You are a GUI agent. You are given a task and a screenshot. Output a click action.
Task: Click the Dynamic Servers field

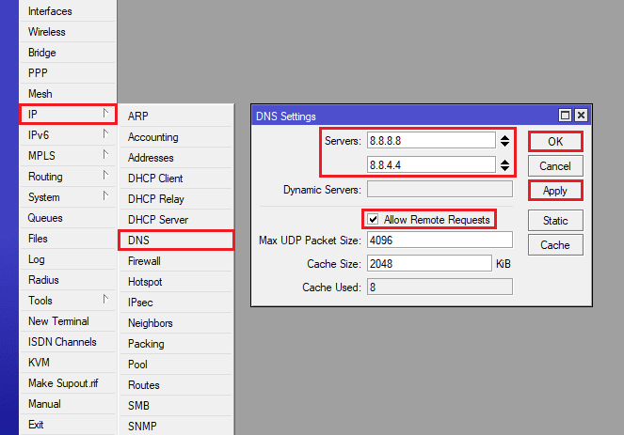[440, 189]
